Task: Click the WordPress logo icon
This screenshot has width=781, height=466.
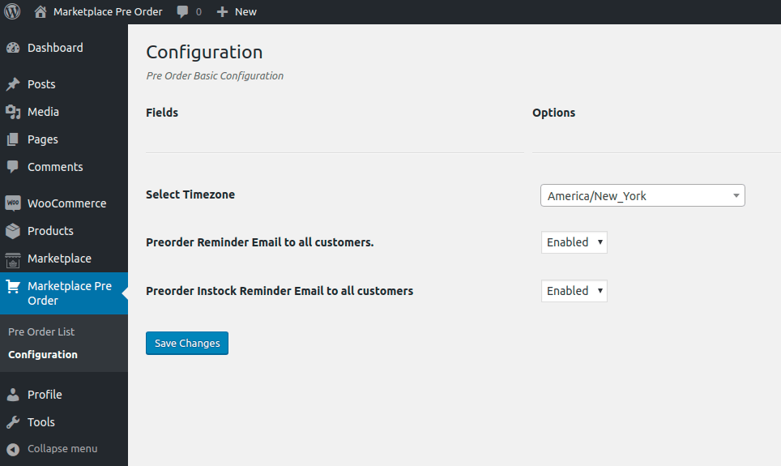Action: tap(12, 11)
